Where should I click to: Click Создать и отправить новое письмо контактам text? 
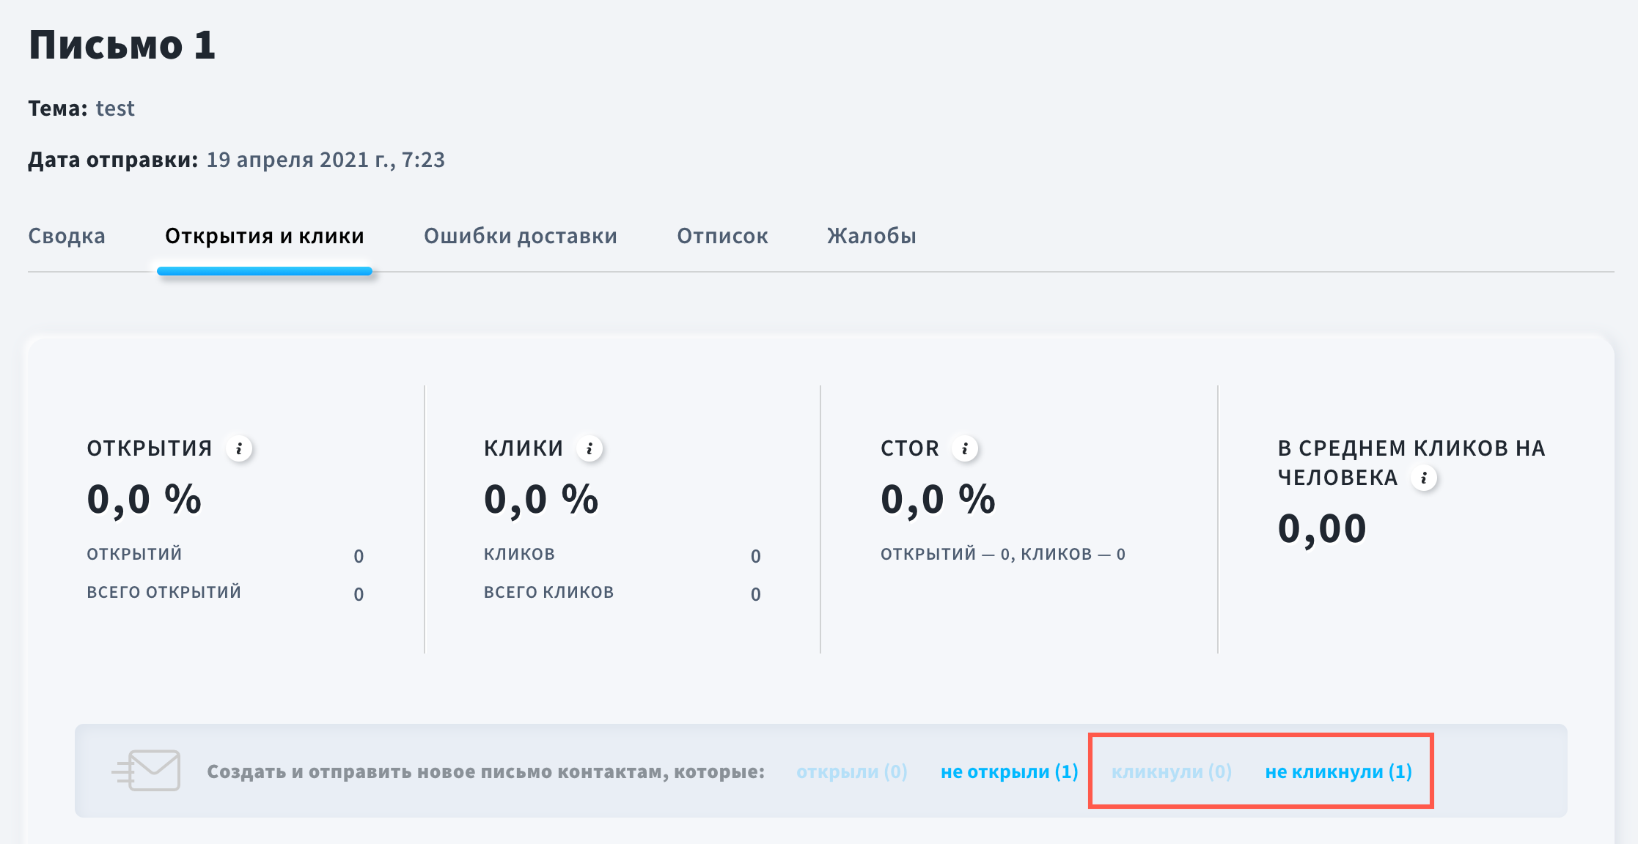pos(485,771)
